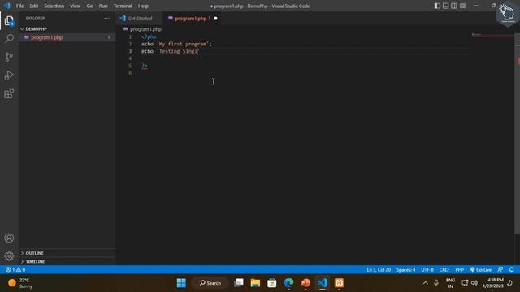Show hidden system tray icons chevron
Image resolution: width=520 pixels, height=292 pixels.
coord(426,283)
